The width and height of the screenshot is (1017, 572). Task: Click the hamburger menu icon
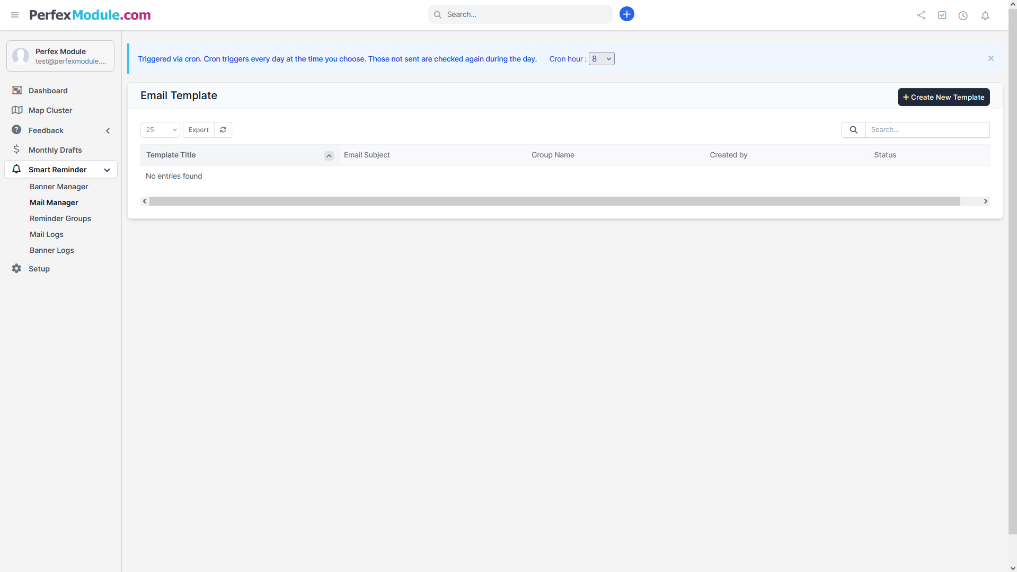[15, 15]
